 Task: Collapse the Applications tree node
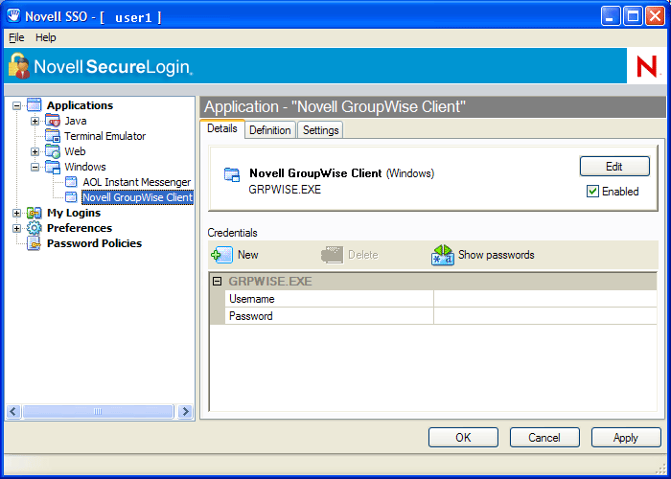(x=16, y=105)
